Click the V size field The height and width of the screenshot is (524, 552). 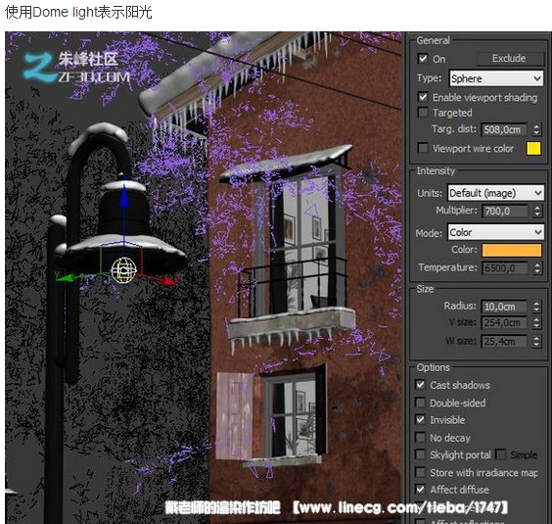[504, 323]
